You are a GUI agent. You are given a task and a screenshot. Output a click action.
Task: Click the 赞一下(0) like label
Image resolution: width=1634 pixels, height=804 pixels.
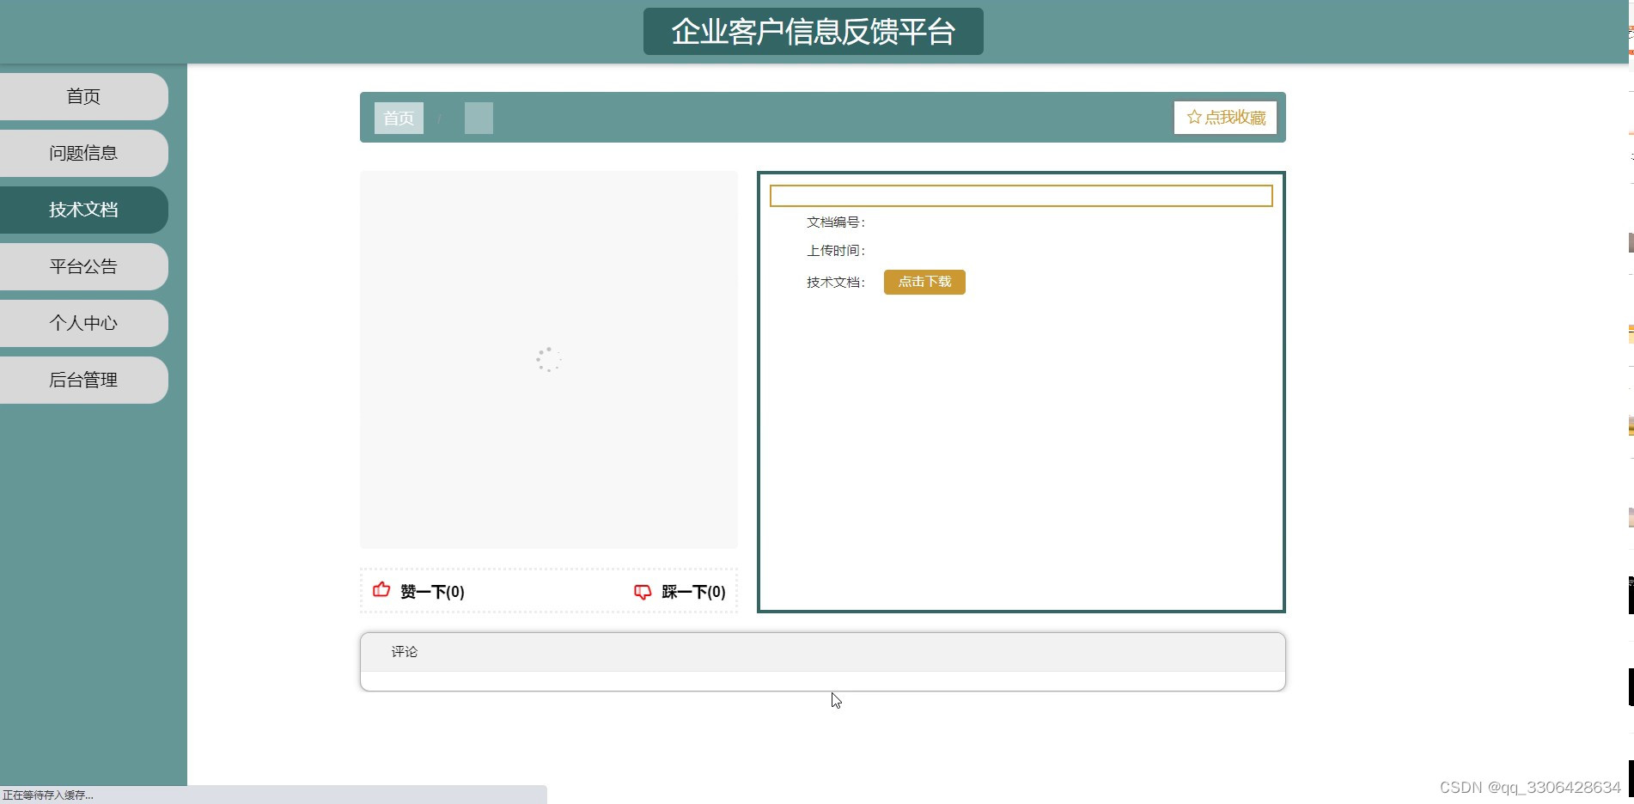tap(432, 592)
